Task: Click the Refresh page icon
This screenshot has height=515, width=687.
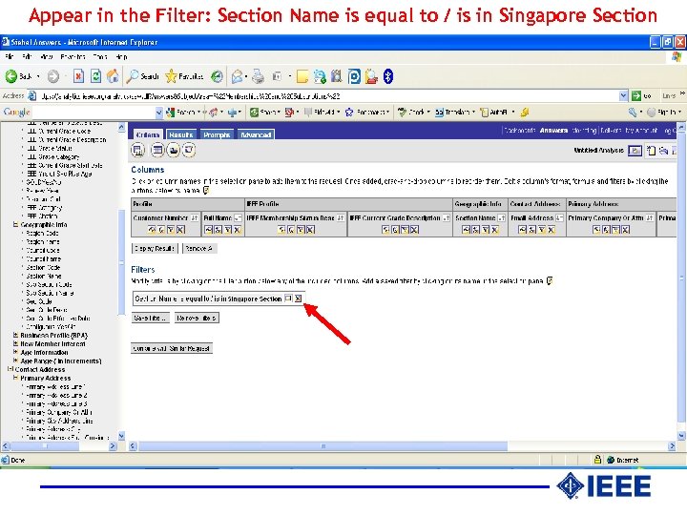Action: [95, 76]
